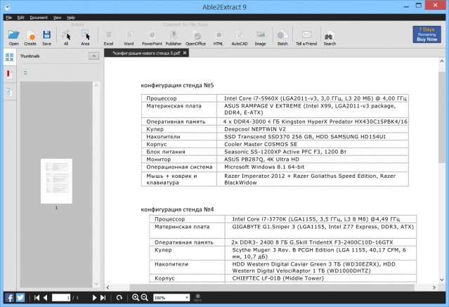Screen dimensions: 449x307
Task: Click horizontal scrollbar left arrow
Action: point(108,287)
